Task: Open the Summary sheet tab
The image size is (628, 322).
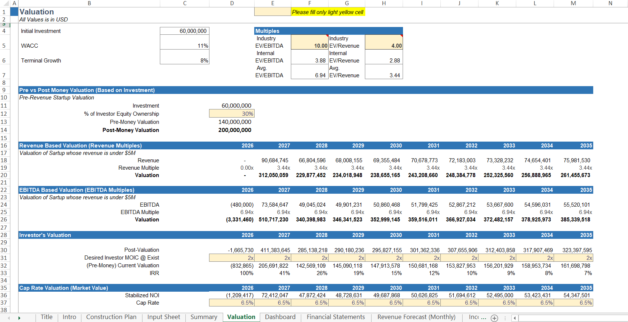Action: point(204,317)
